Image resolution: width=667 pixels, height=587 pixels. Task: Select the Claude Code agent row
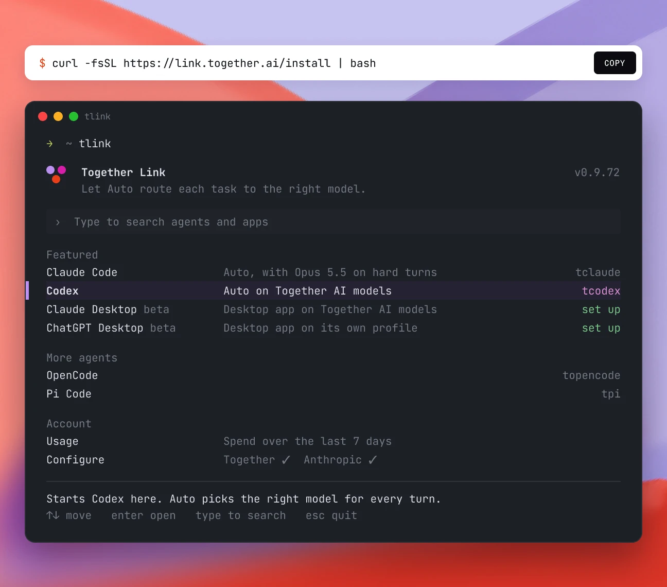pyautogui.click(x=333, y=272)
